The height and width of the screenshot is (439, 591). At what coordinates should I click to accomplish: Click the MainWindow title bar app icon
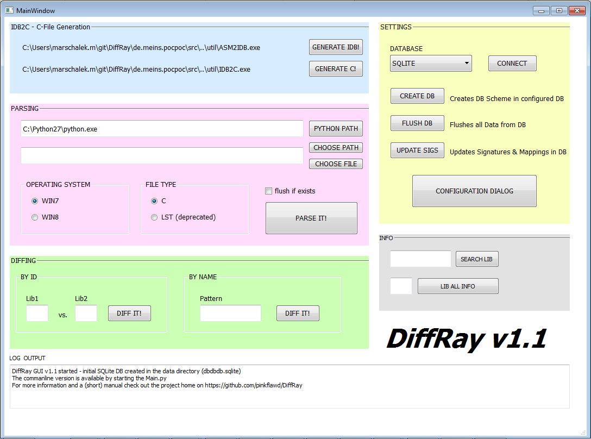9,10
